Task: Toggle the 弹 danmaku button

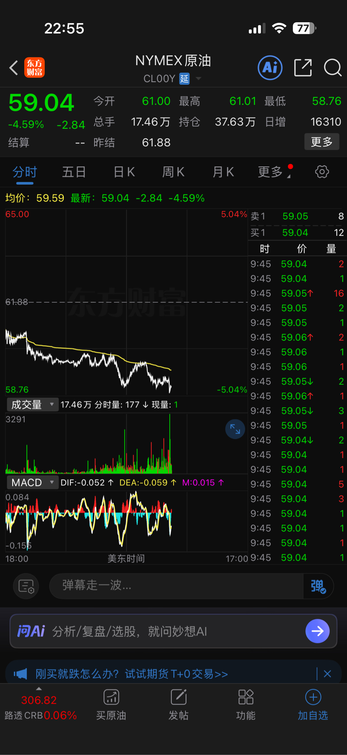Action: (x=319, y=586)
